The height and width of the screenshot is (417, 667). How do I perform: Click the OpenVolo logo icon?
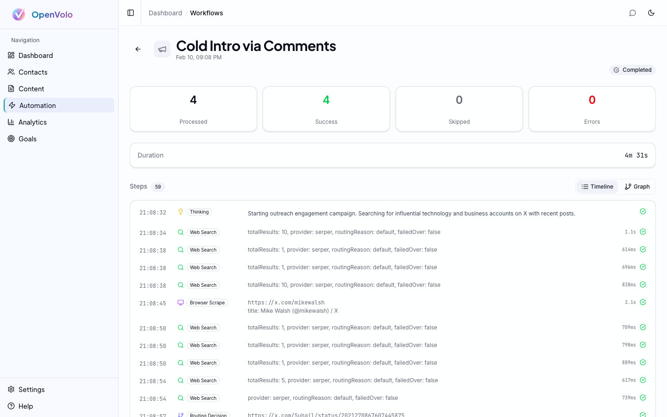tap(19, 14)
